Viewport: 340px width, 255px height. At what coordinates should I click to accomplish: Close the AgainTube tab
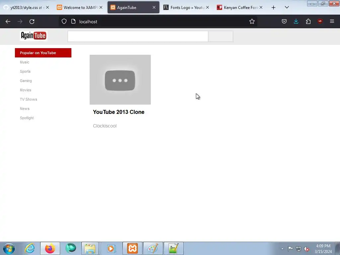pyautogui.click(x=154, y=7)
